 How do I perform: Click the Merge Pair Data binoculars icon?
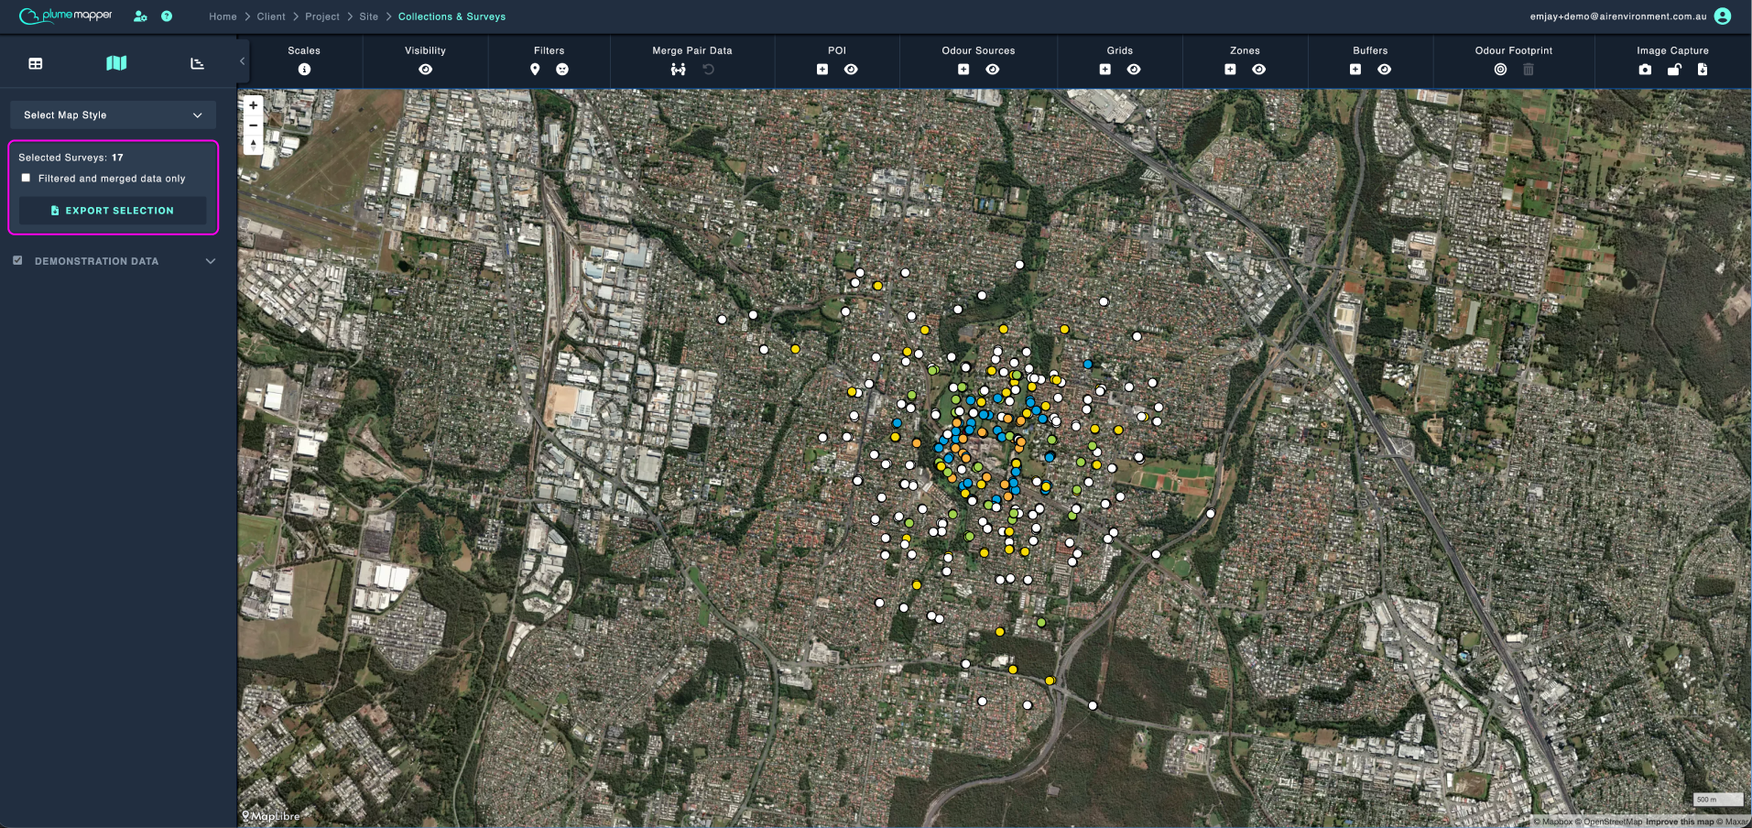coord(678,70)
